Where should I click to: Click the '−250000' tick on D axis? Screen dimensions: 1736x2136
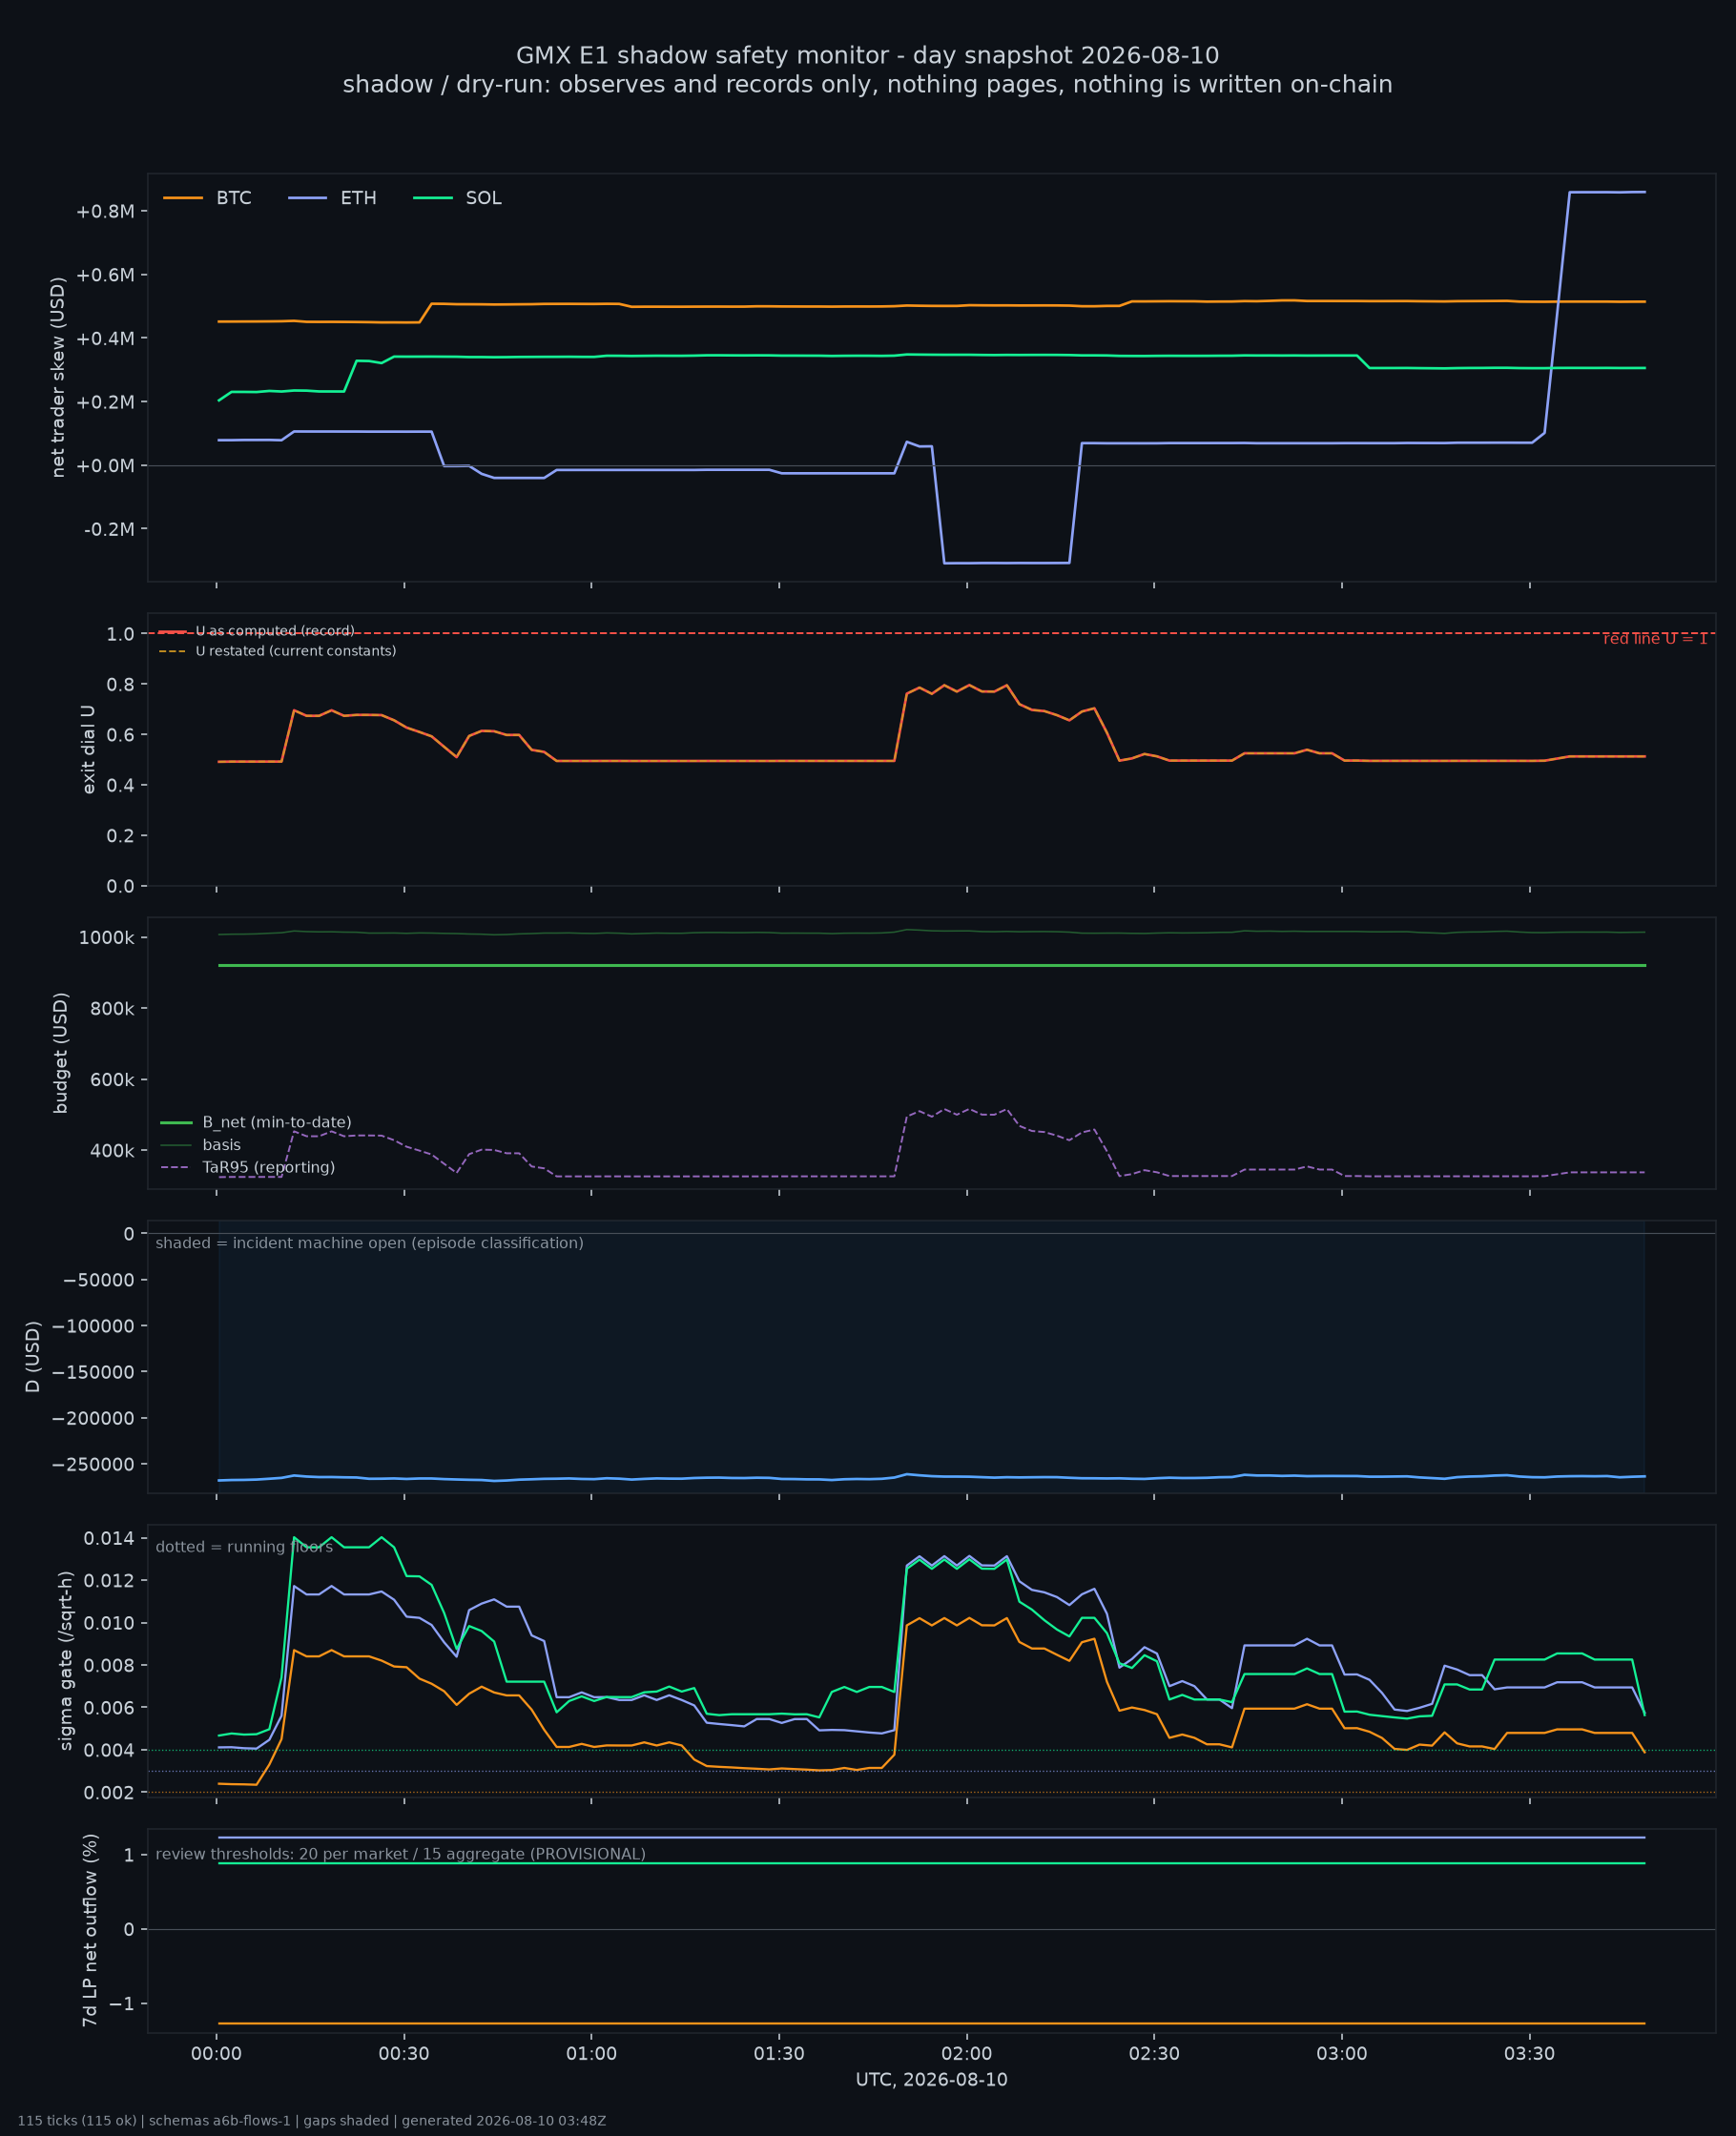[x=93, y=1465]
